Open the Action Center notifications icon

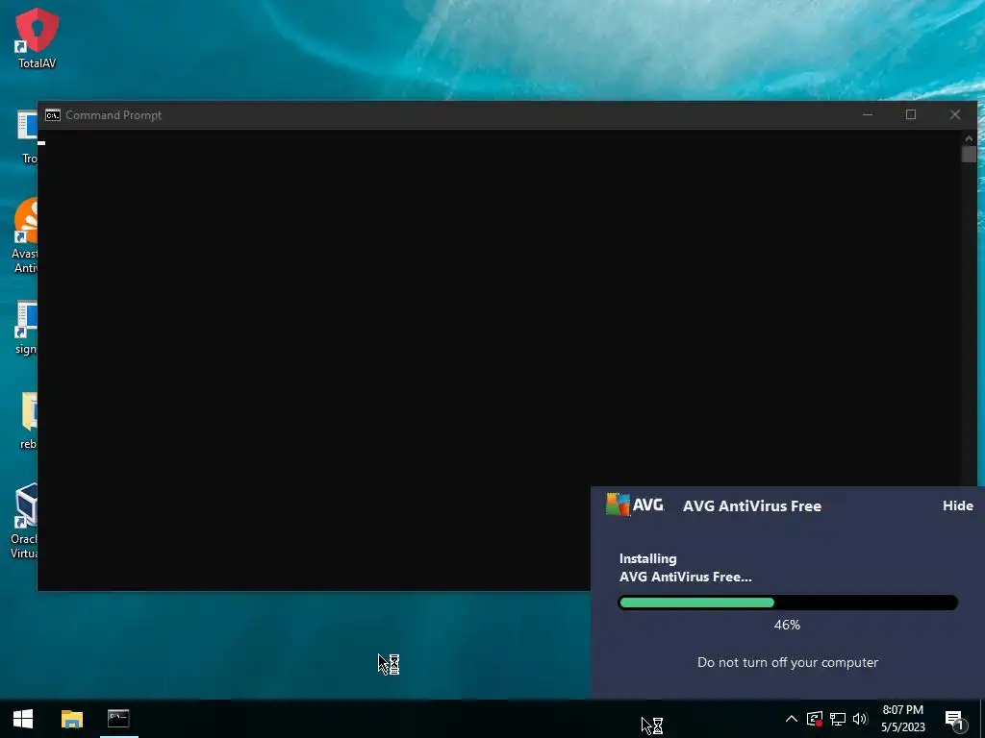(x=955, y=720)
